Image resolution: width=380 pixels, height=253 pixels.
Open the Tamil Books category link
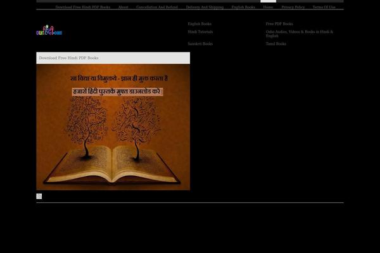[x=275, y=44]
